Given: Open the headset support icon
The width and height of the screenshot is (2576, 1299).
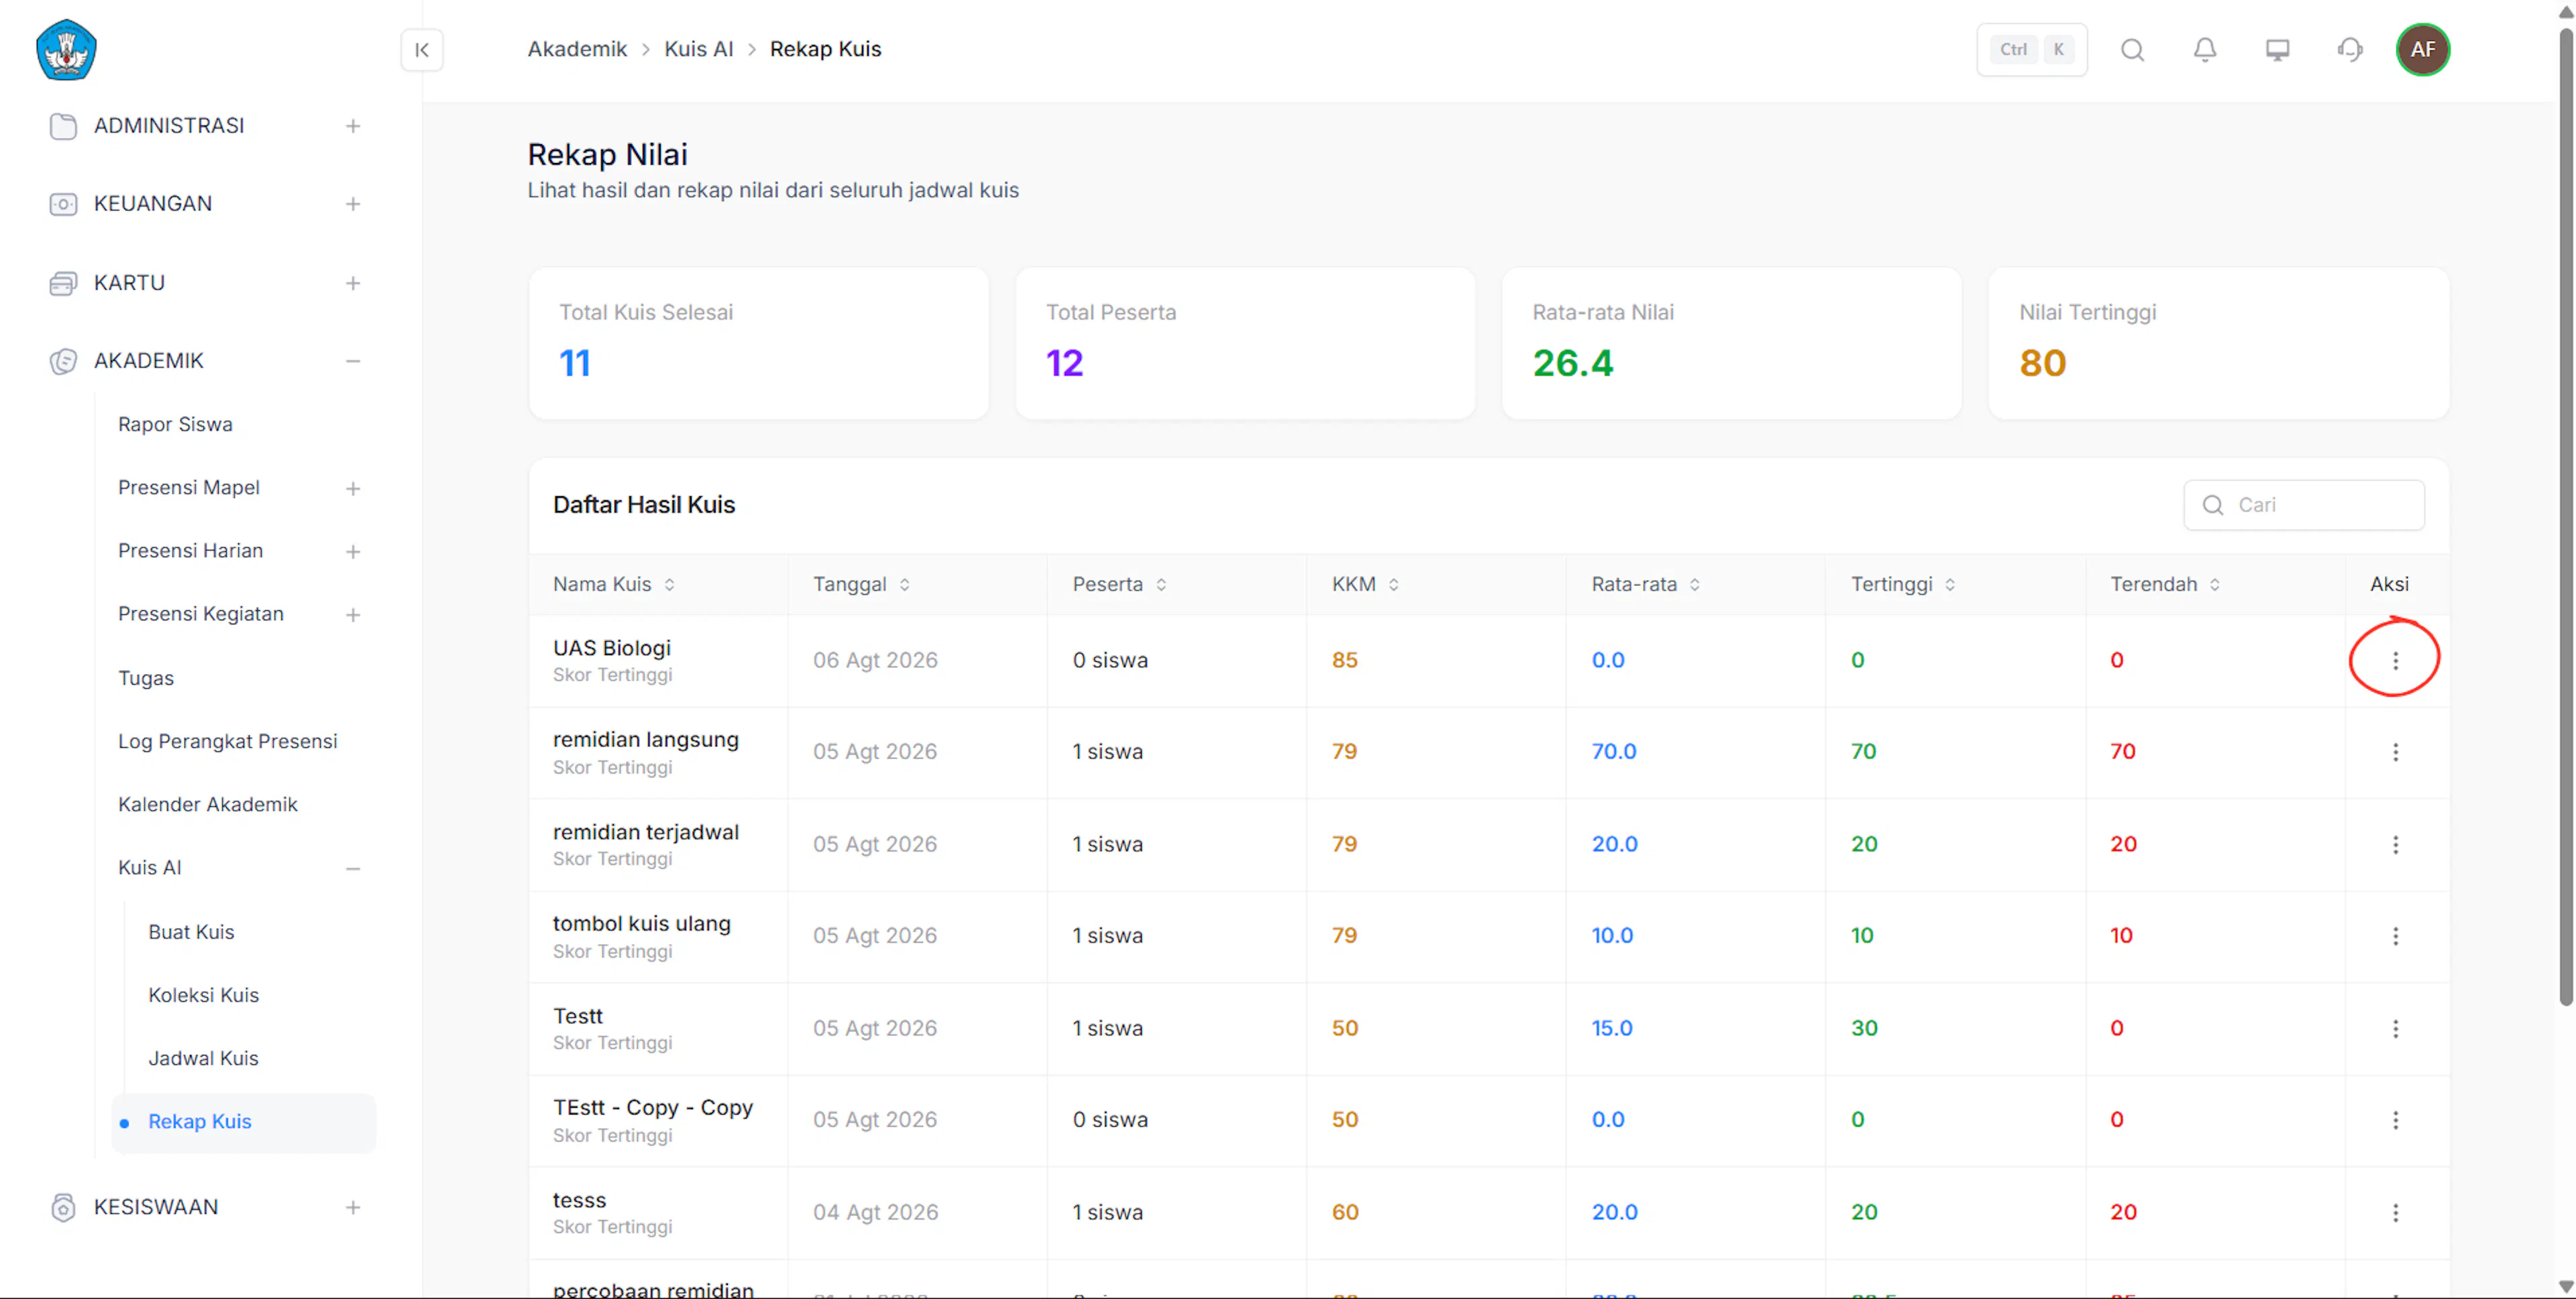Looking at the screenshot, I should tap(2350, 50).
